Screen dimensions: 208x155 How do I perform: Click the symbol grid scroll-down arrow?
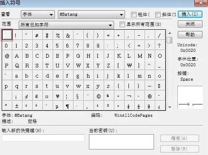170,107
